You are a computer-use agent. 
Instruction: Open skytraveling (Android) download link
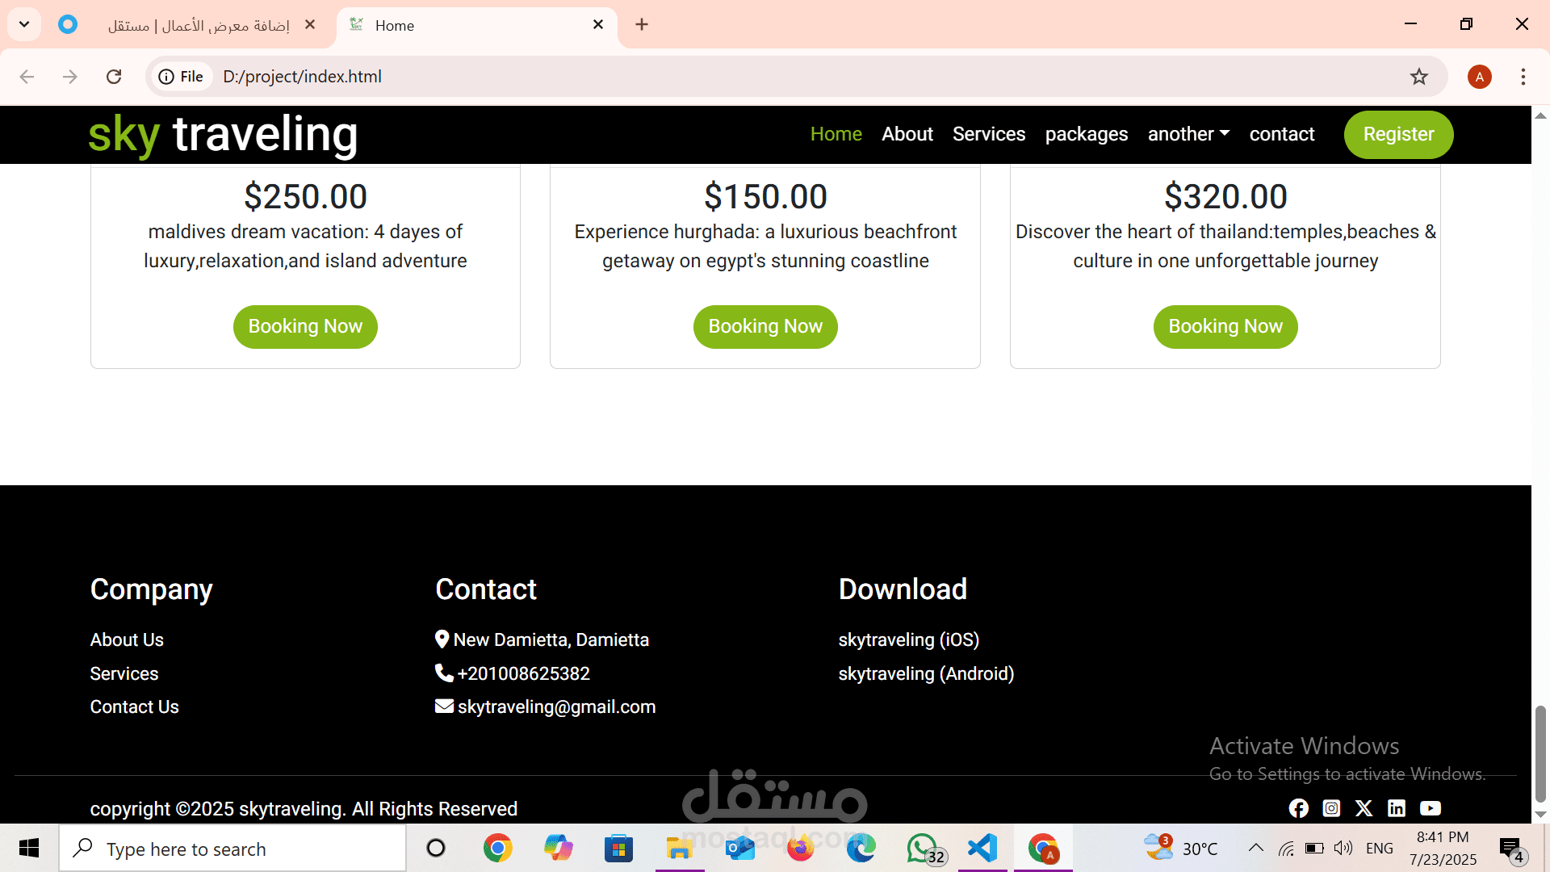click(x=926, y=673)
